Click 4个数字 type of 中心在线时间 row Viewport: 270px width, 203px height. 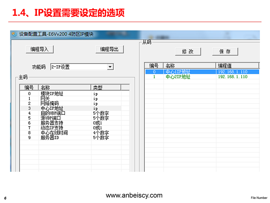coord(101,133)
